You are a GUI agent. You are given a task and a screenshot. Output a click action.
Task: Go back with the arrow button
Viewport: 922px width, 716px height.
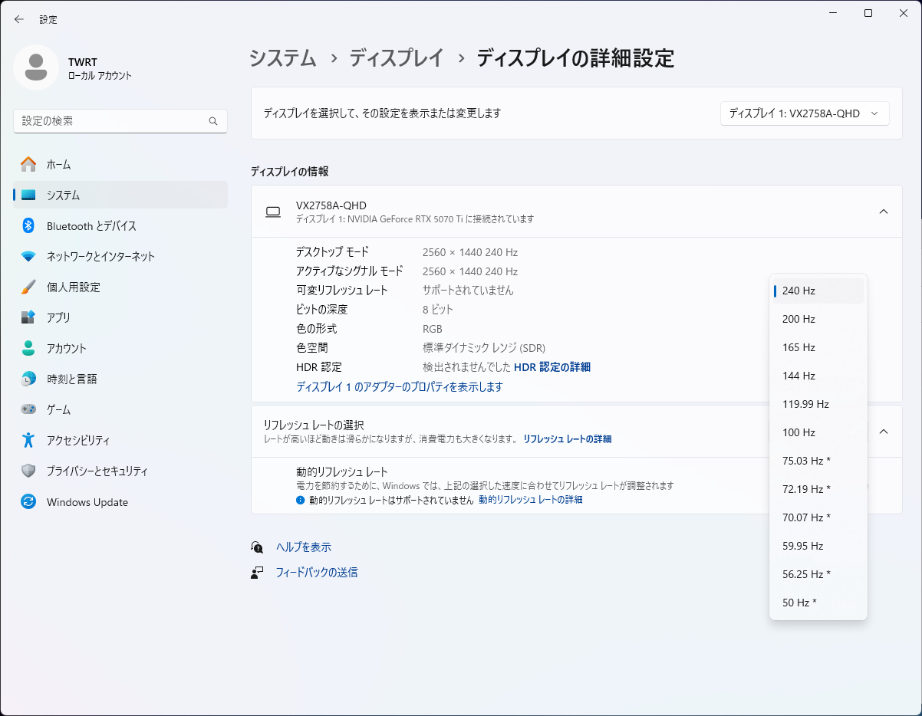[x=19, y=19]
